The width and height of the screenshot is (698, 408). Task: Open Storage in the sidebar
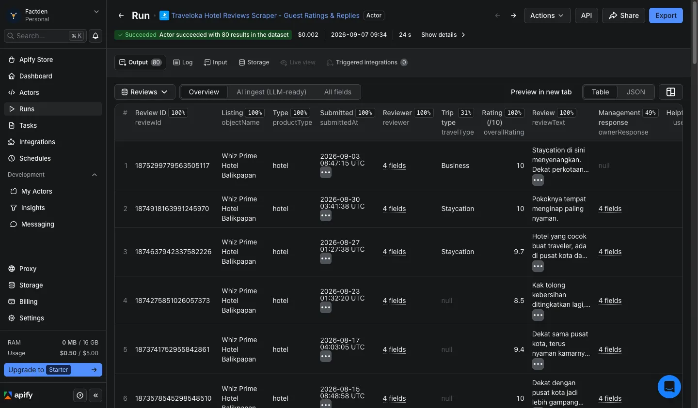pyautogui.click(x=53, y=285)
